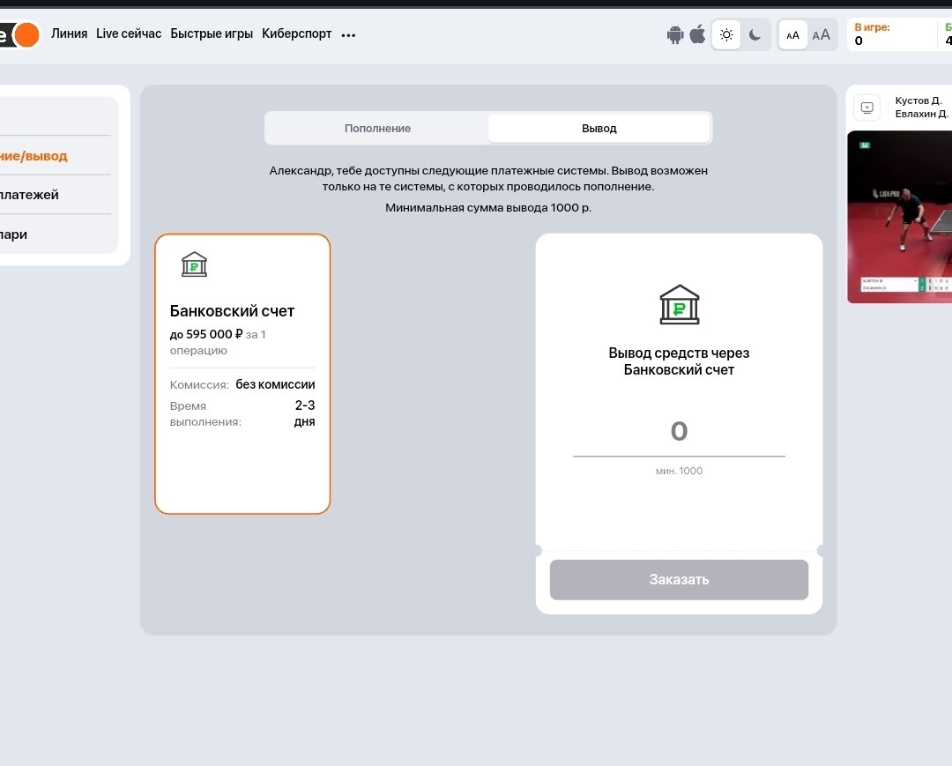Open the Android app download icon
Image resolution: width=952 pixels, height=766 pixels.
(x=675, y=34)
